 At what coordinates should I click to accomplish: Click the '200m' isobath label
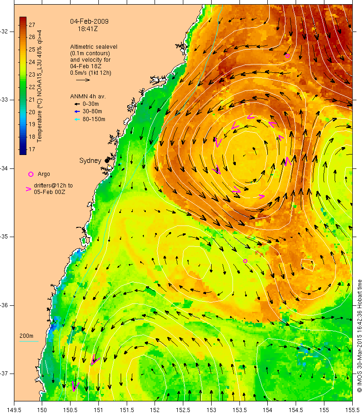(26, 336)
